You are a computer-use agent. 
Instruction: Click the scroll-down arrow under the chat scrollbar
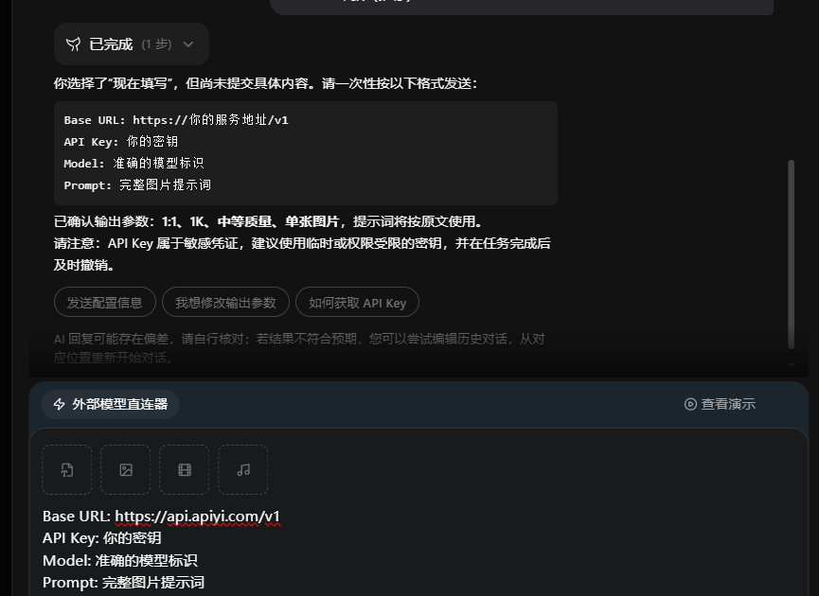point(792,365)
